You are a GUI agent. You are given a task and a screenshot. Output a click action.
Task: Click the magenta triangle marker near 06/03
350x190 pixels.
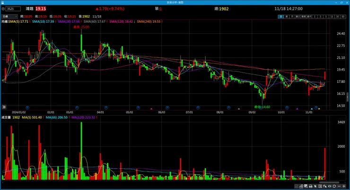pos(151,109)
